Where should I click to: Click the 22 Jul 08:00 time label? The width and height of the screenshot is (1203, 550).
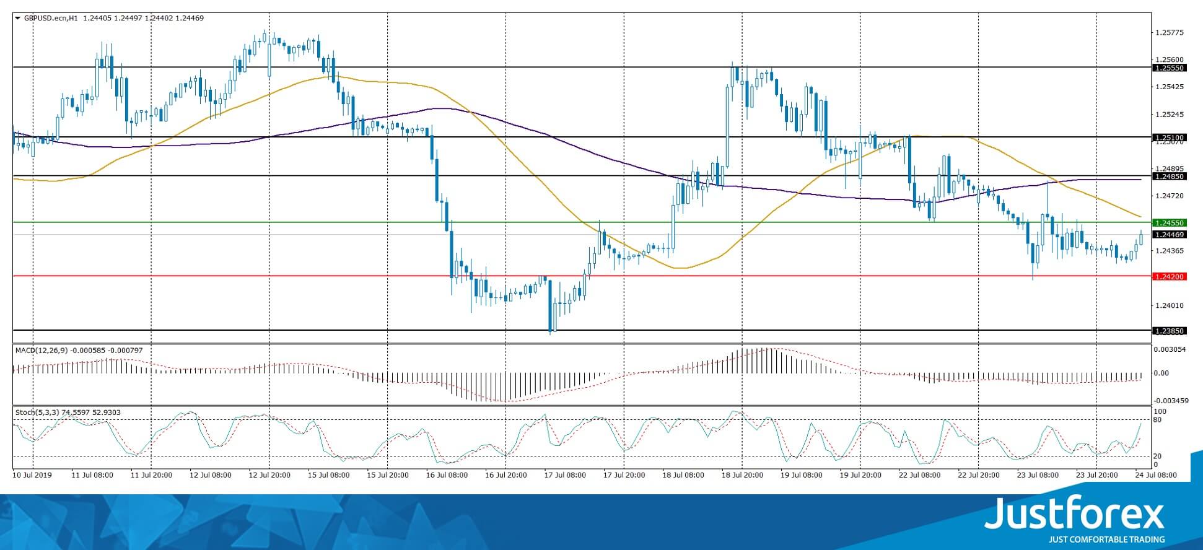point(920,475)
